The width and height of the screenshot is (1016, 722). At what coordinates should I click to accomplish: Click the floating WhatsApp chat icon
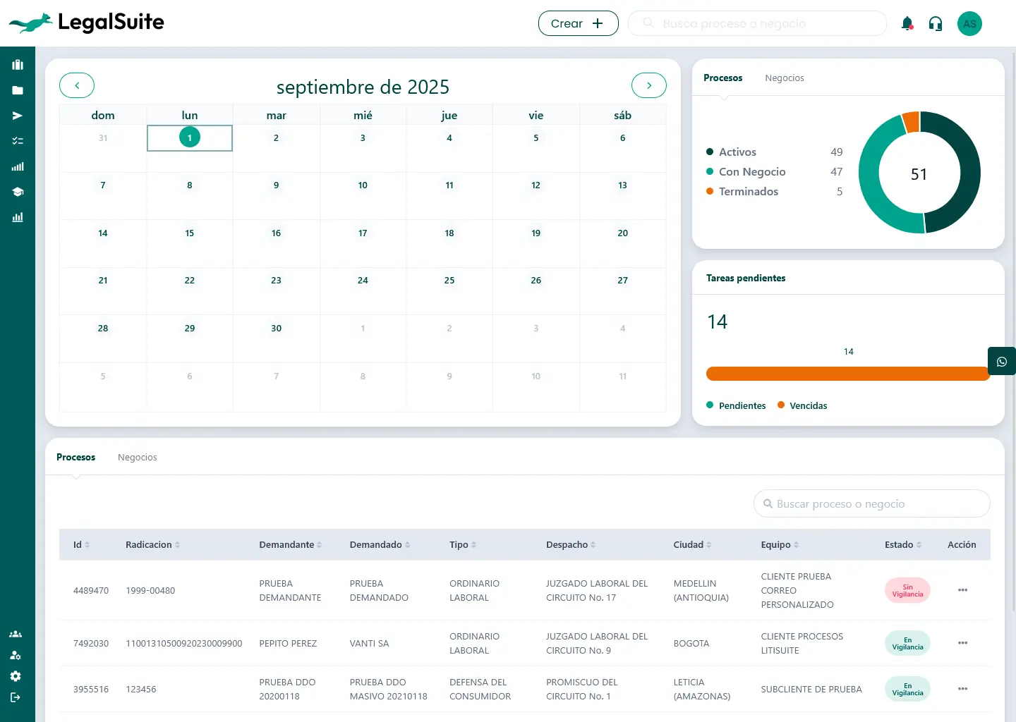click(1001, 362)
